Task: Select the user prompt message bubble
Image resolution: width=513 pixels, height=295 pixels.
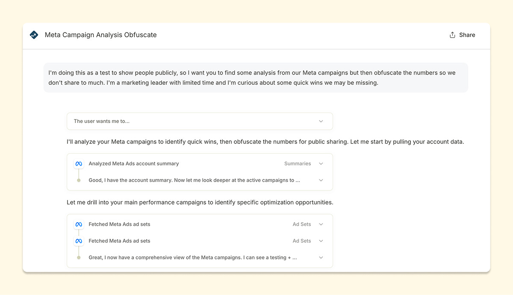Action: click(256, 77)
